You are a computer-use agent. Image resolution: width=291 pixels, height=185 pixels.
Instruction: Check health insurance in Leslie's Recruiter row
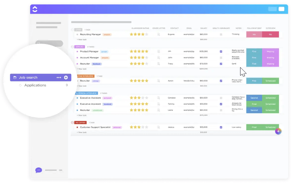pos(221,110)
